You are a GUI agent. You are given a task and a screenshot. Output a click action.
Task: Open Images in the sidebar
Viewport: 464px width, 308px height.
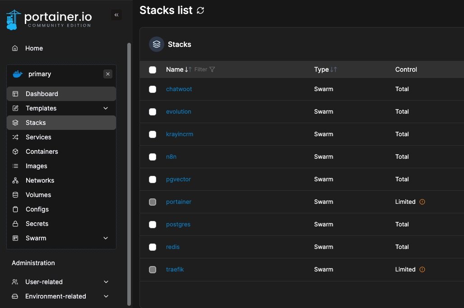pos(61,166)
